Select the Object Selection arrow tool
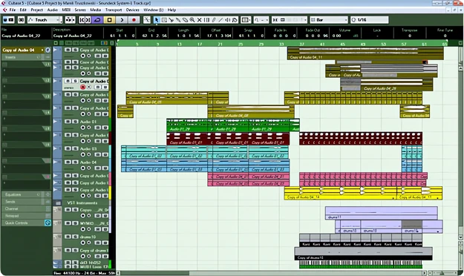The image size is (464, 276). pos(157,20)
